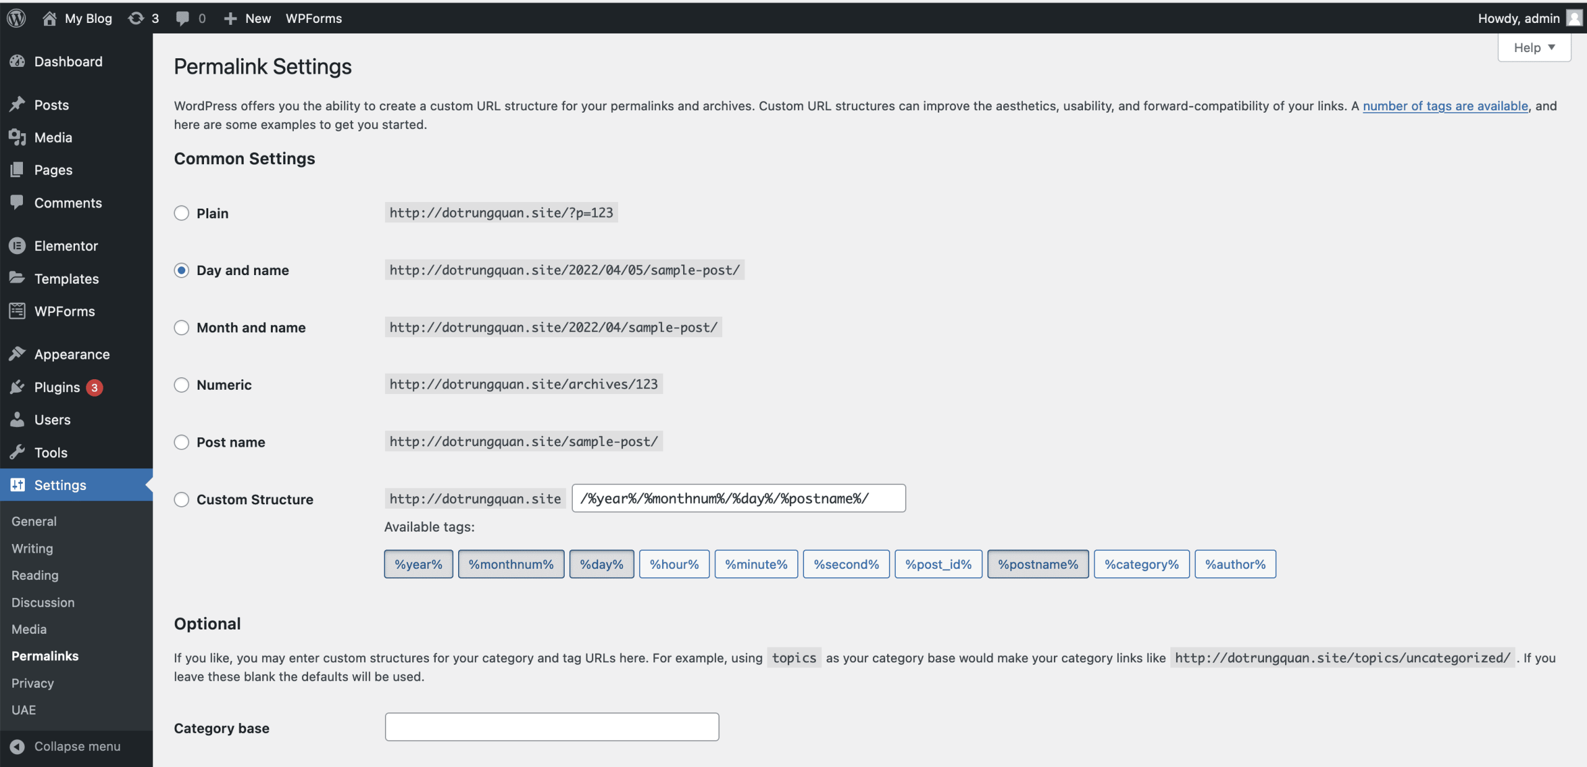Viewport: 1587px width, 767px height.
Task: Open the updates icon showing 3
Action: pyautogui.click(x=136, y=18)
